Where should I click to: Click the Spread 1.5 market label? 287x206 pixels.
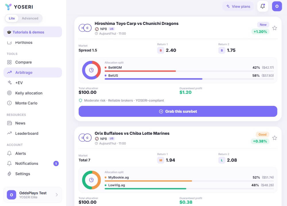[x=88, y=50]
